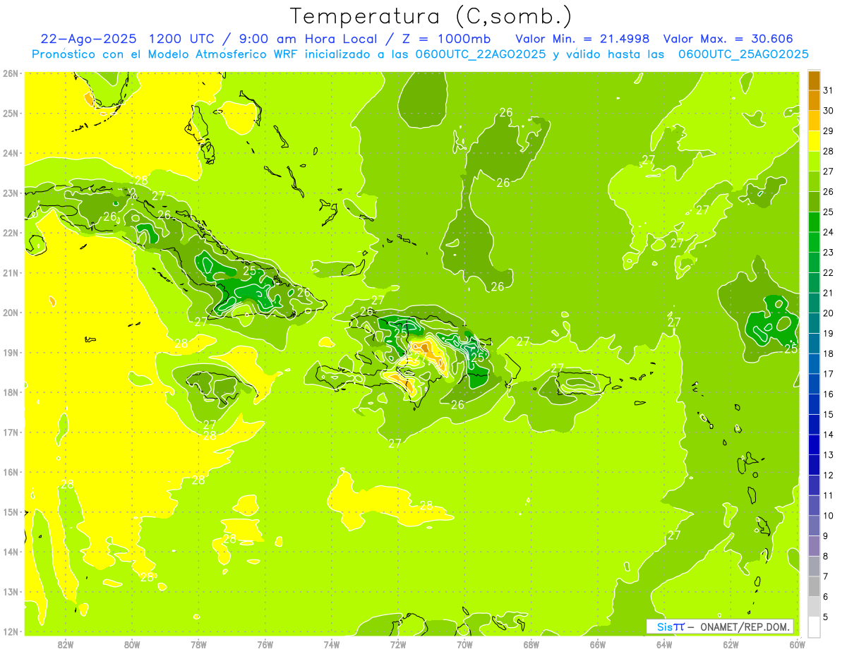Click the color bar label '12'

[x=829, y=475]
